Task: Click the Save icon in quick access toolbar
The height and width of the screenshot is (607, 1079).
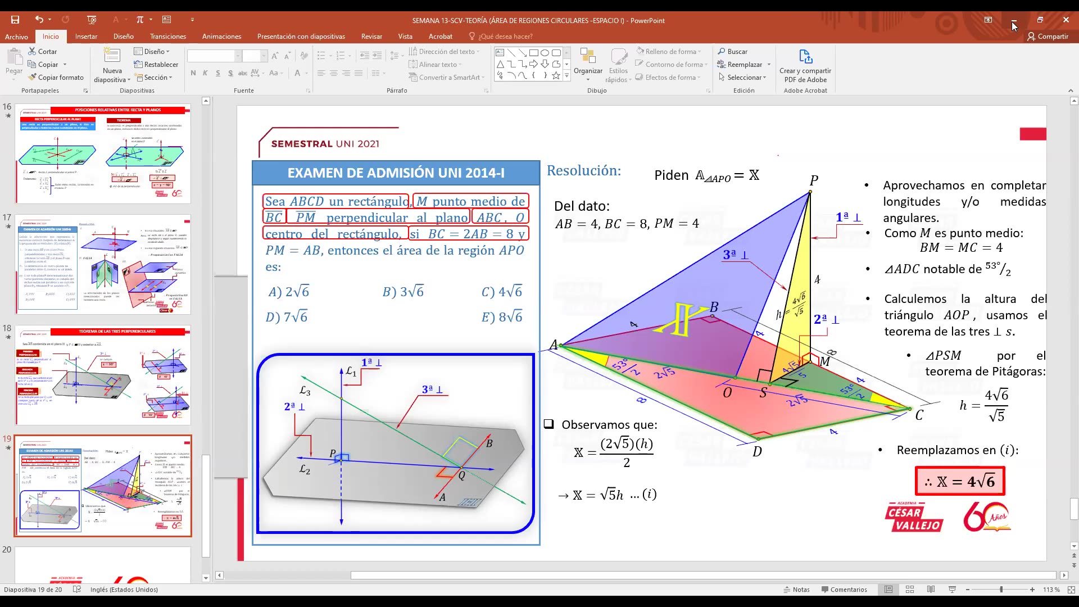Action: point(15,20)
